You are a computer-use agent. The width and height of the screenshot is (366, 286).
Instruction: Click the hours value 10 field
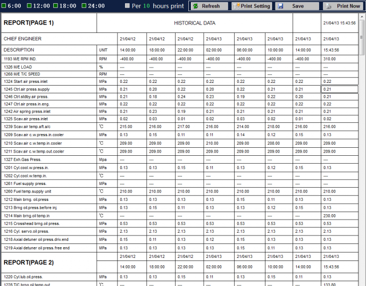tap(146, 6)
